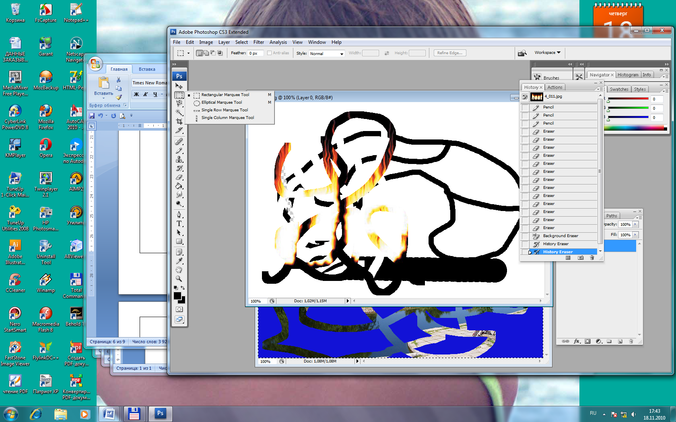Image resolution: width=676 pixels, height=422 pixels.
Task: Open the Analysis menu
Action: (x=278, y=42)
